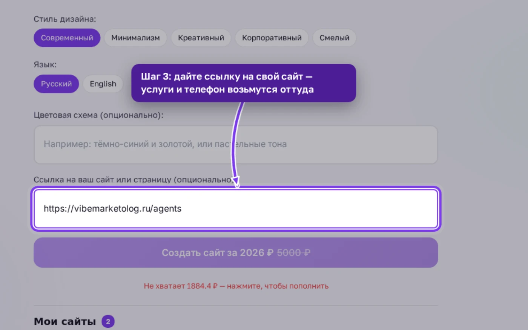Select the Современный design style

67,38
